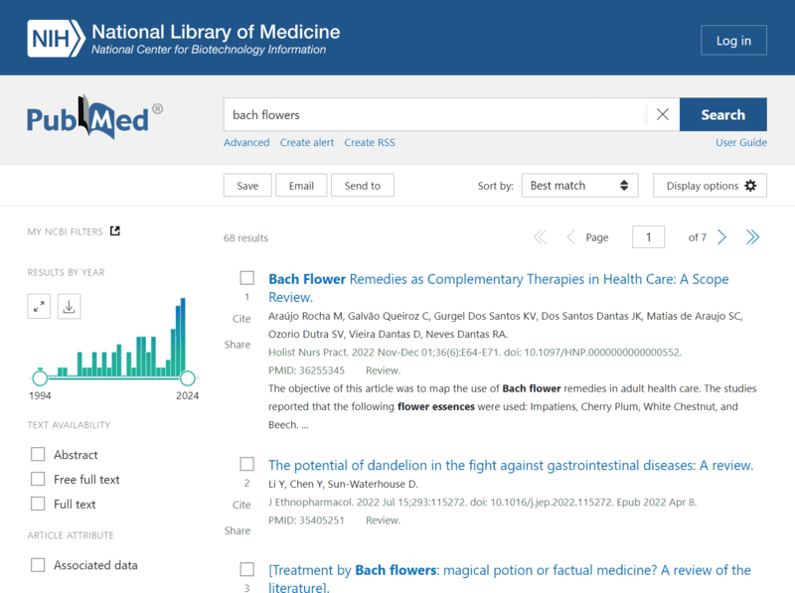Expand the results by year chart
Viewport: 795px width, 593px height.
[39, 307]
